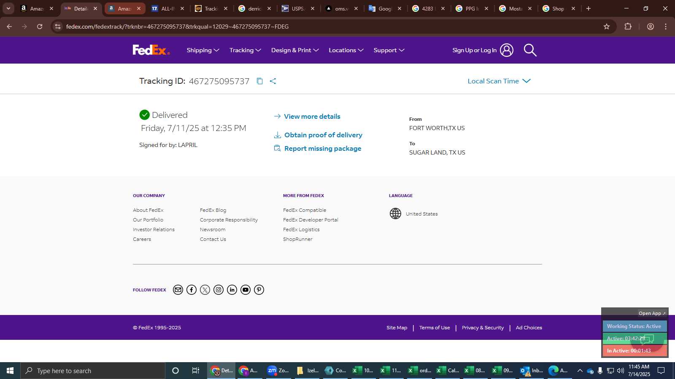
Task: Expand the Tracking menu
Action: 245,50
